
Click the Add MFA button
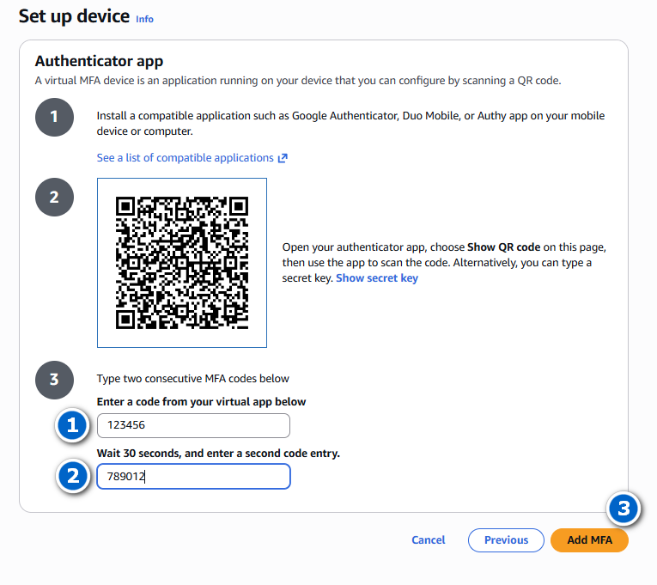click(589, 540)
